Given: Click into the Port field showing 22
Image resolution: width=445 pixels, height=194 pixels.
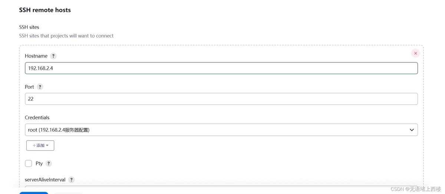Looking at the screenshot, I should (221, 99).
